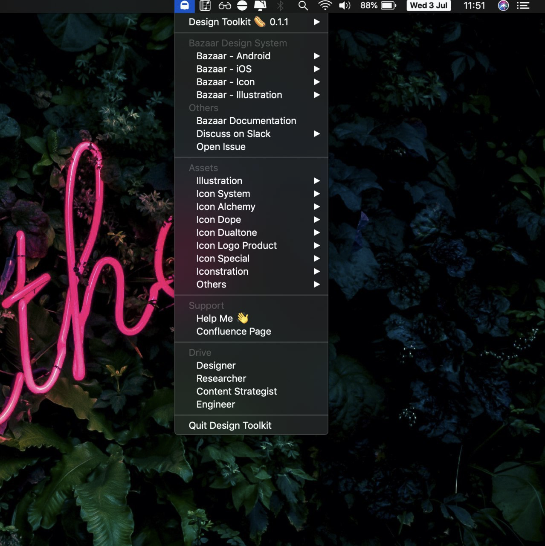
Task: Open Spotlight search magnifier
Action: tap(303, 6)
